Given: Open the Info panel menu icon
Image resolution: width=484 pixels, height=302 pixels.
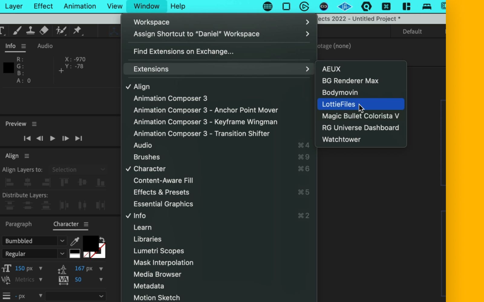Looking at the screenshot, I should point(24,46).
